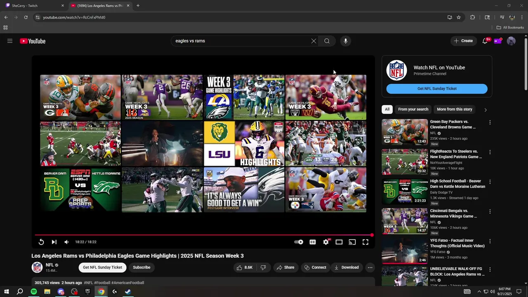
Task: Run search with the magnifier button
Action: pyautogui.click(x=327, y=41)
